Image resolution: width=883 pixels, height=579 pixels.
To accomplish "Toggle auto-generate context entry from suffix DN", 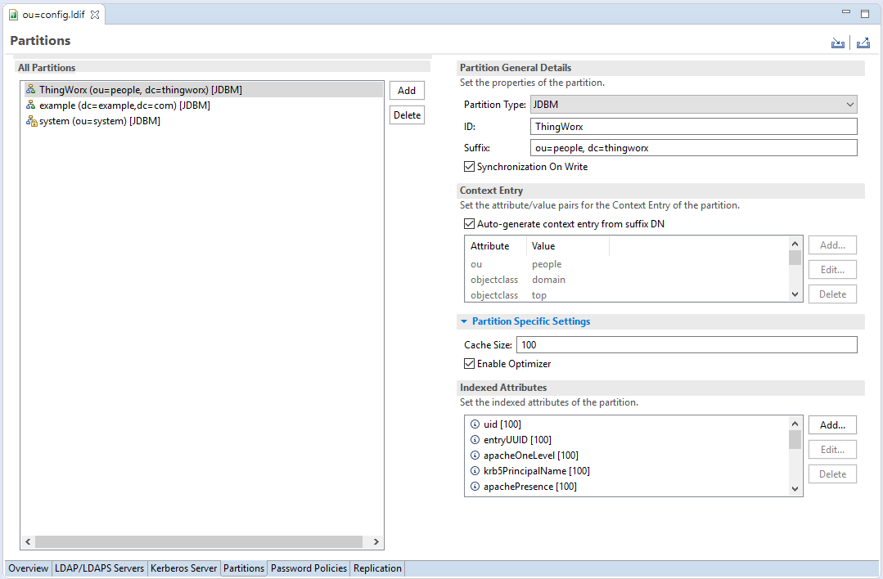I will coord(470,223).
